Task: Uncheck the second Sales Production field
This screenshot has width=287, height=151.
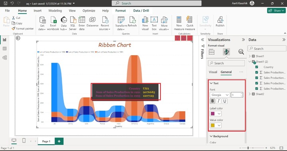Action: click(257, 78)
